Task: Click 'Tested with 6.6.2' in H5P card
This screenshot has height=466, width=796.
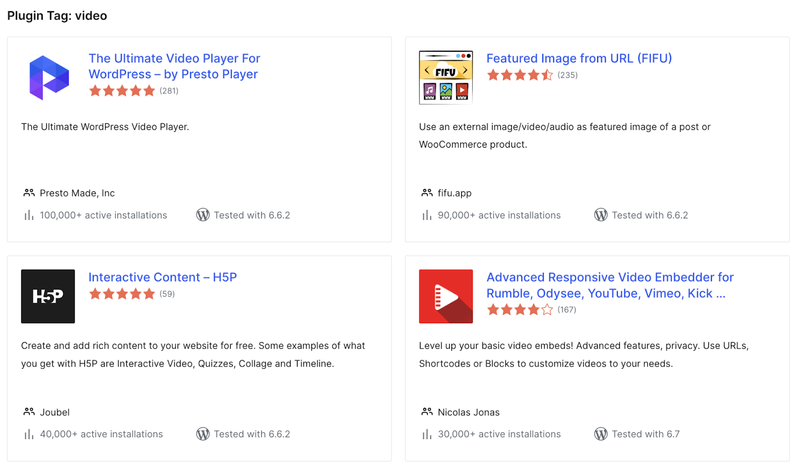Action: click(252, 434)
